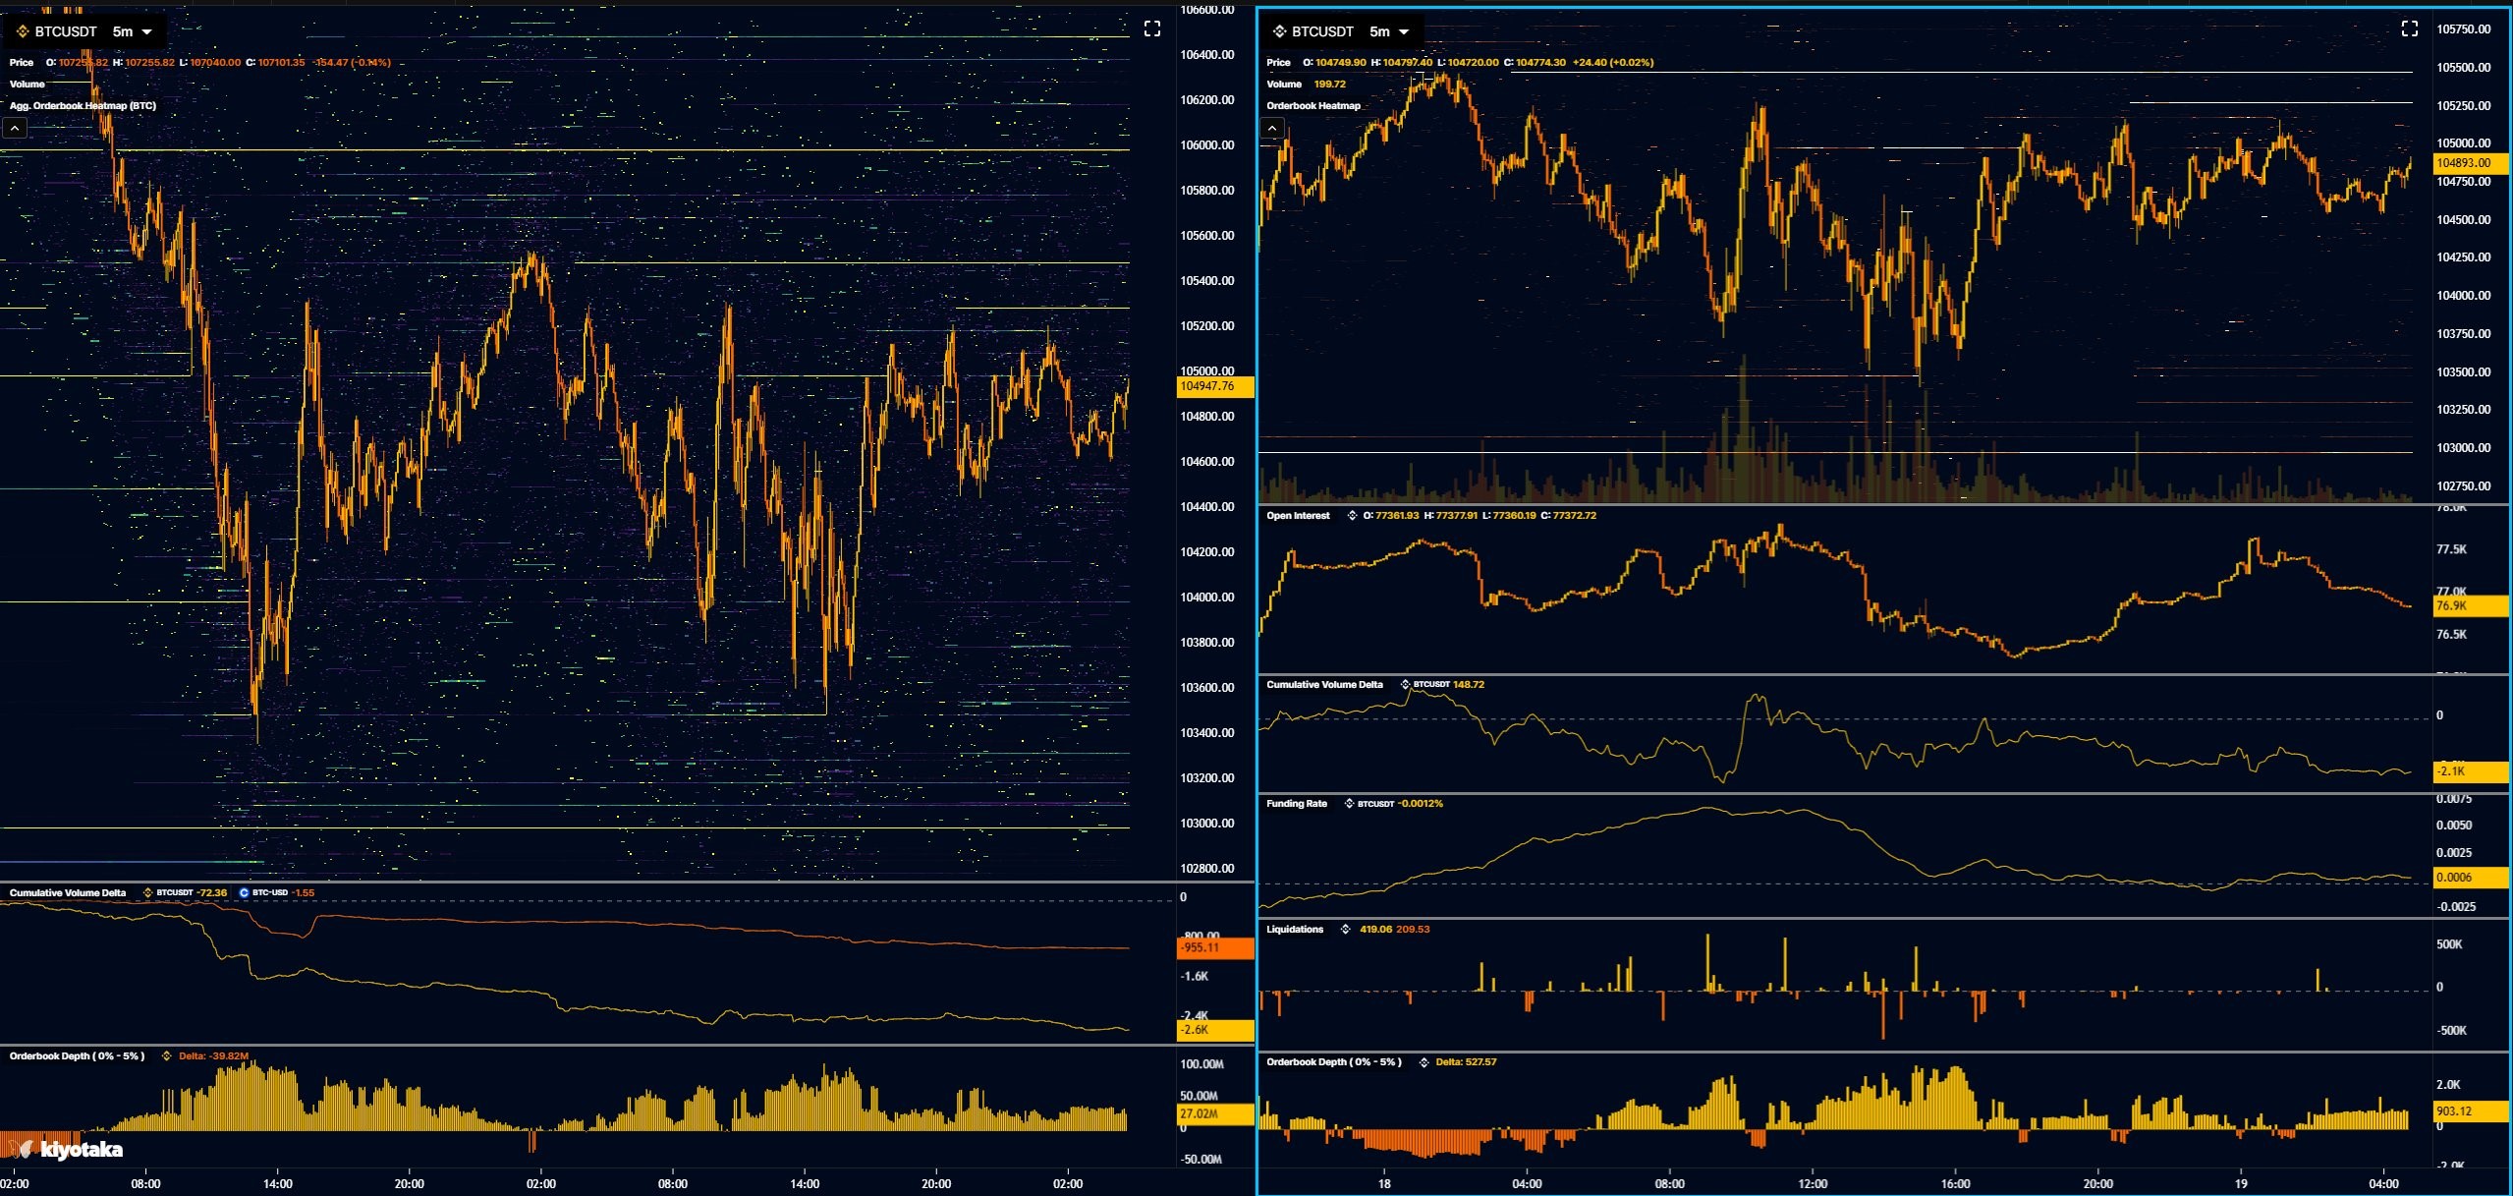This screenshot has width=2513, height=1196.
Task: Select right chart Cumulative Volume Delta label
Action: coord(1324,684)
